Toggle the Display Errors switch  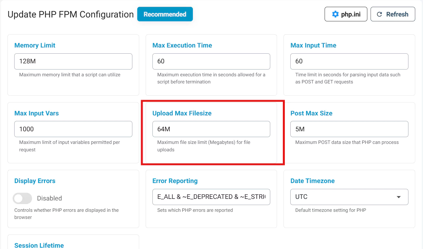pos(23,198)
